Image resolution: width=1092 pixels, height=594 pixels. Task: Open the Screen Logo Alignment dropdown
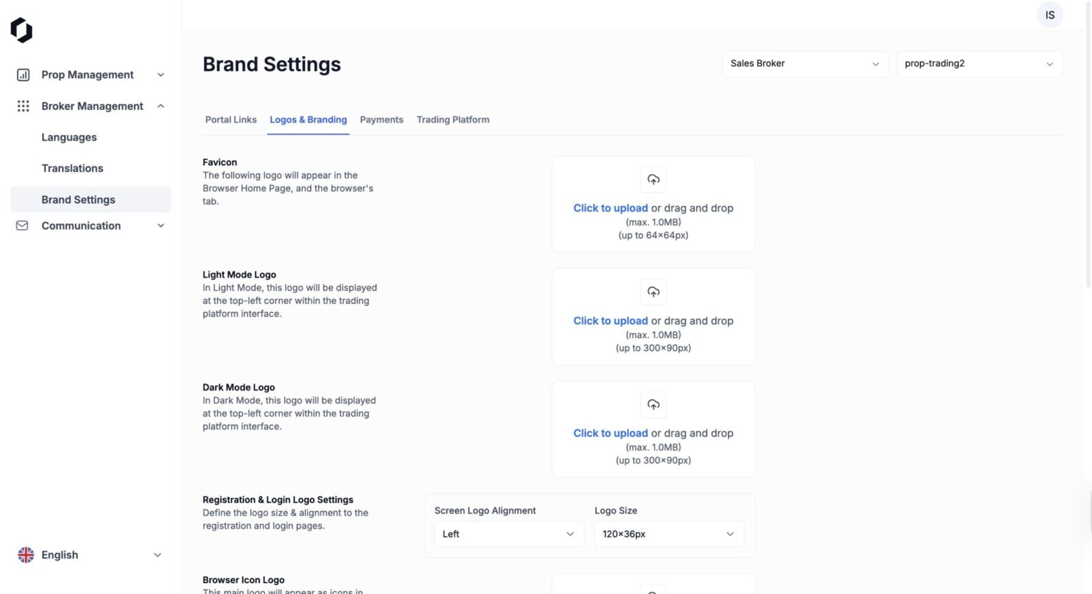tap(508, 534)
